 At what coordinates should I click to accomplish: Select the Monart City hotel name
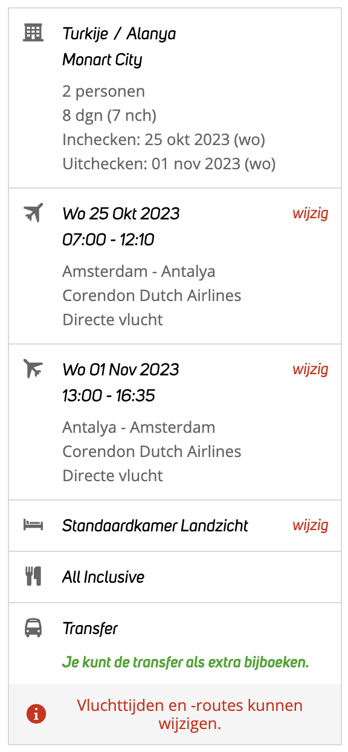pos(102,60)
